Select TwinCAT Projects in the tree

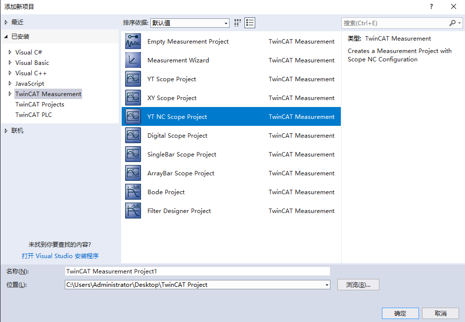40,104
